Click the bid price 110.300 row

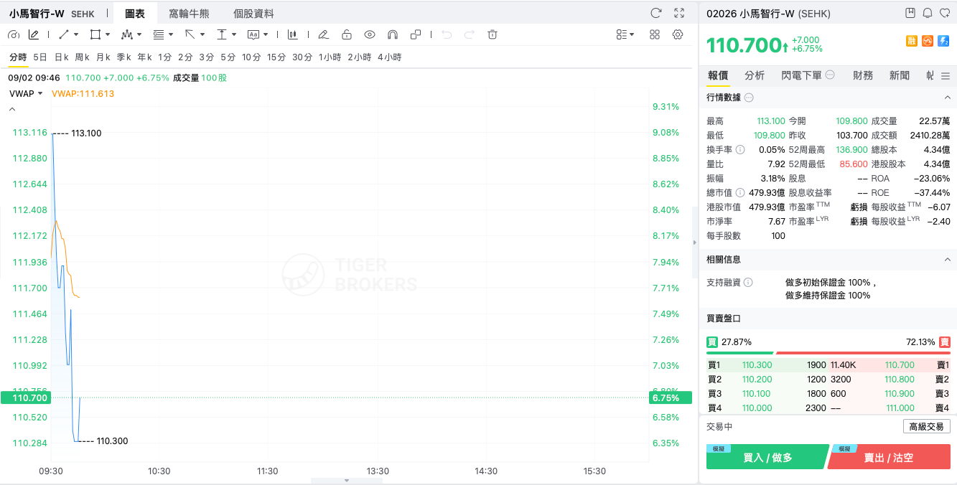767,365
